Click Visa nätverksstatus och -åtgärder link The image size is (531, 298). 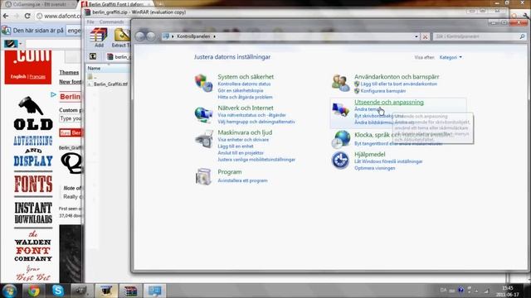tap(251, 115)
